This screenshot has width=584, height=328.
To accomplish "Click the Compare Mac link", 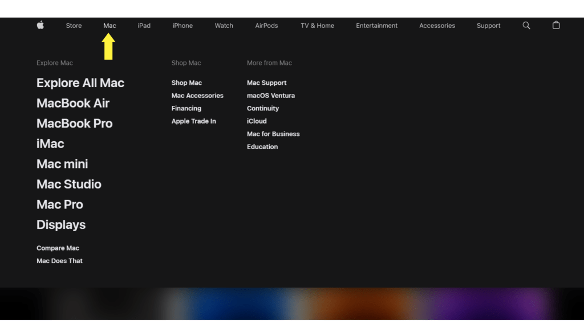I will (58, 248).
